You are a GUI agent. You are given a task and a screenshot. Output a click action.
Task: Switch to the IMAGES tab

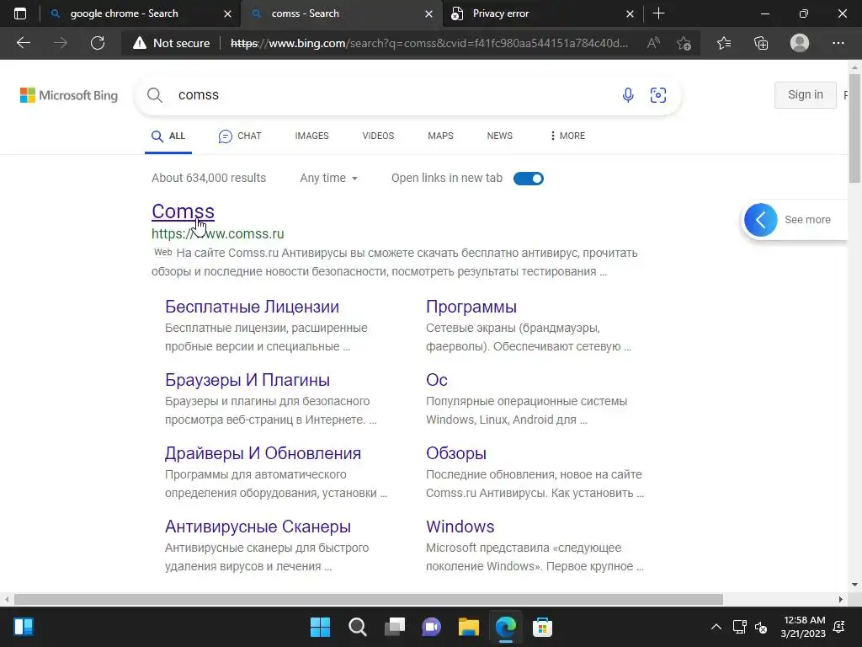tap(311, 136)
